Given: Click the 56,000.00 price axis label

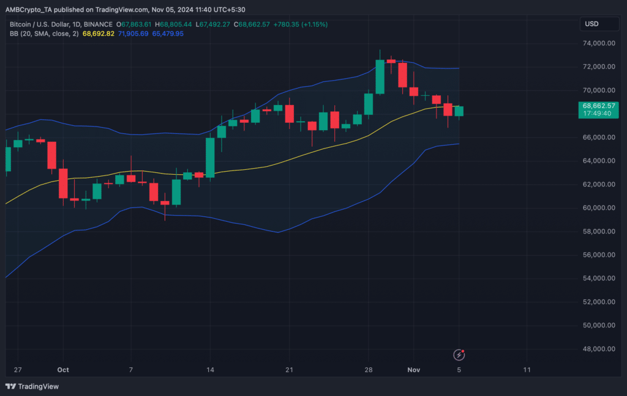Looking at the screenshot, I should 599,255.
